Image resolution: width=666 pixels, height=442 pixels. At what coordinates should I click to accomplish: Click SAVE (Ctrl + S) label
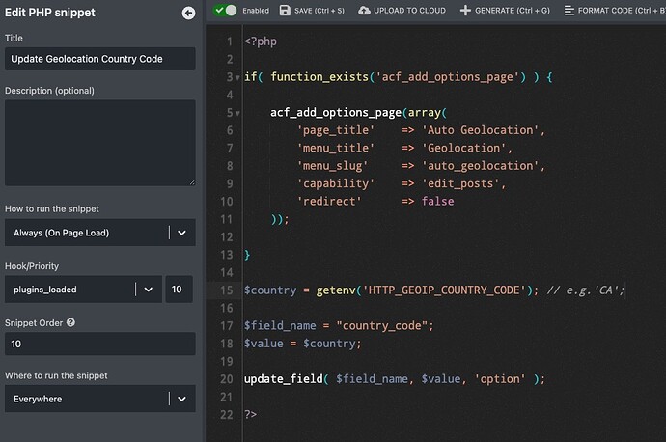tap(319, 11)
